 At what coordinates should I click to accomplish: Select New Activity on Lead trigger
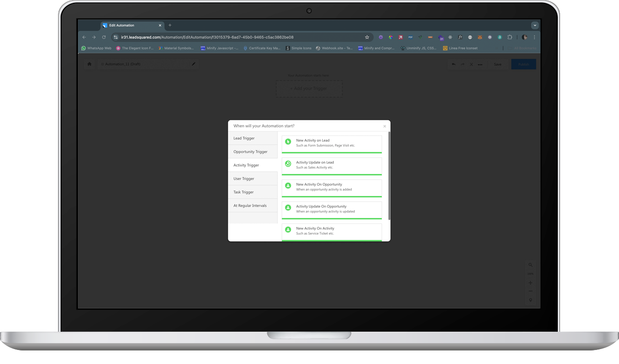pos(332,142)
